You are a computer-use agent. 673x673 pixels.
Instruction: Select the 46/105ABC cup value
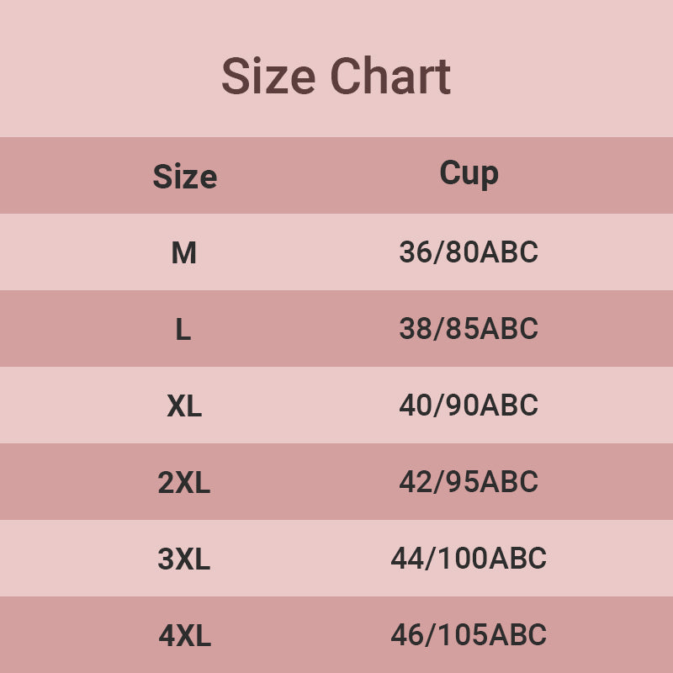pyautogui.click(x=469, y=635)
